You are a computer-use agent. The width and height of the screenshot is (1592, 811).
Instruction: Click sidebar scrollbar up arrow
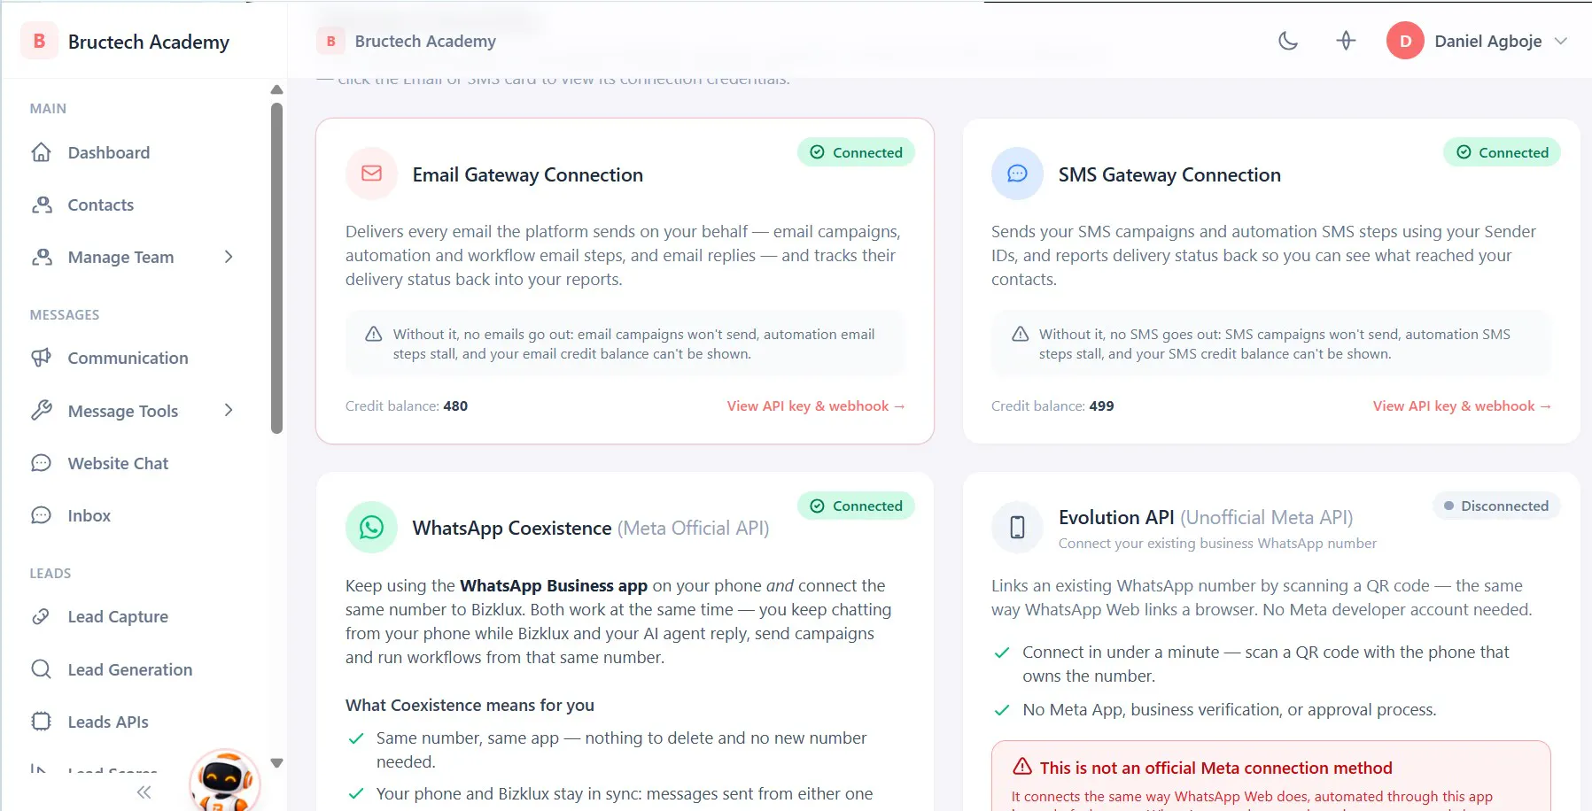pyautogui.click(x=276, y=89)
